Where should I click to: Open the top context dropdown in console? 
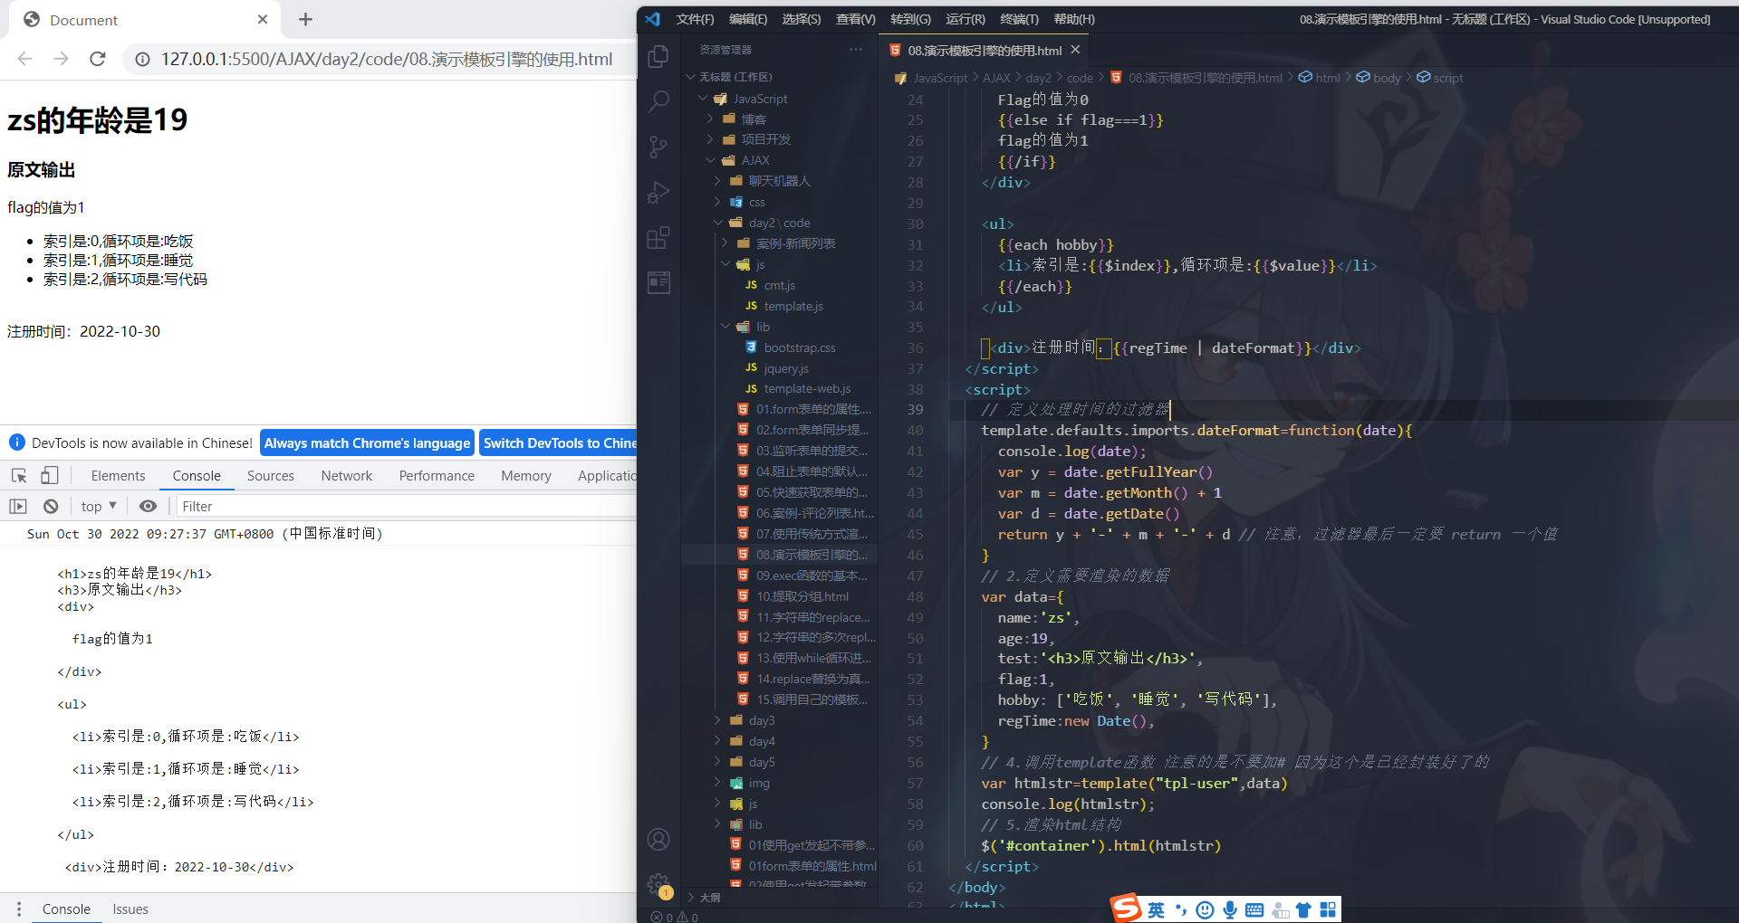click(99, 506)
